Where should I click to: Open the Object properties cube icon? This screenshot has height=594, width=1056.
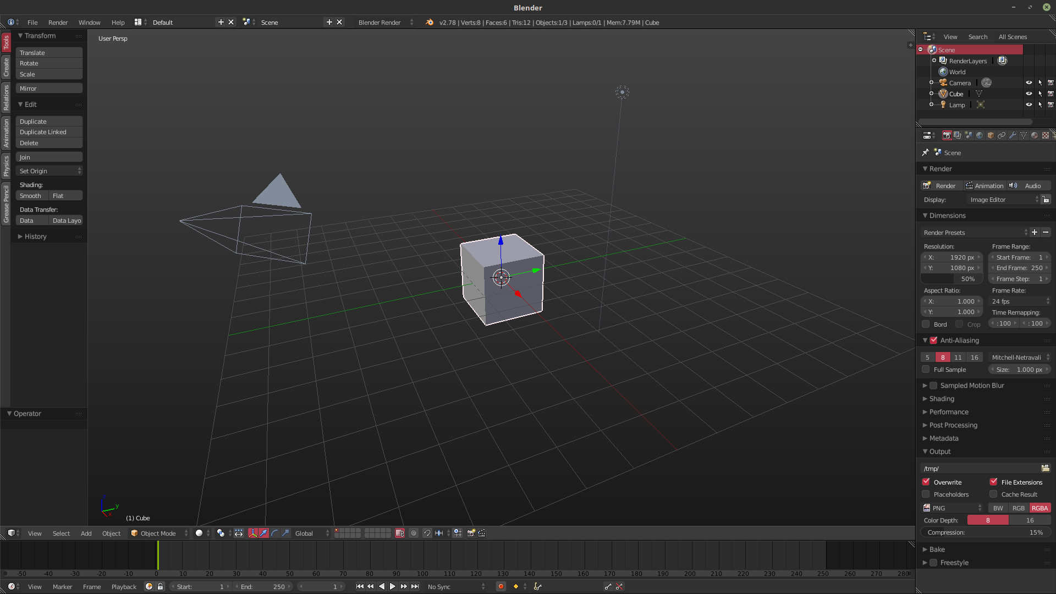991,135
